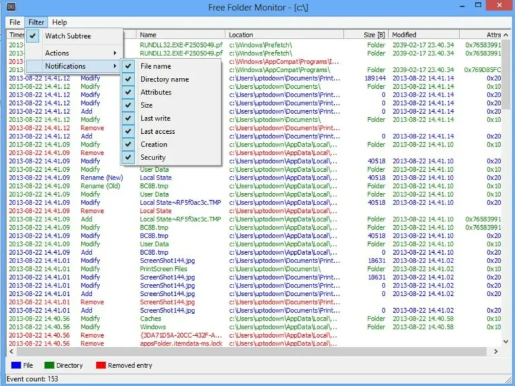Maximize the Free Folder Monitor window
This screenshot has height=386, width=515.
coord(478,5)
